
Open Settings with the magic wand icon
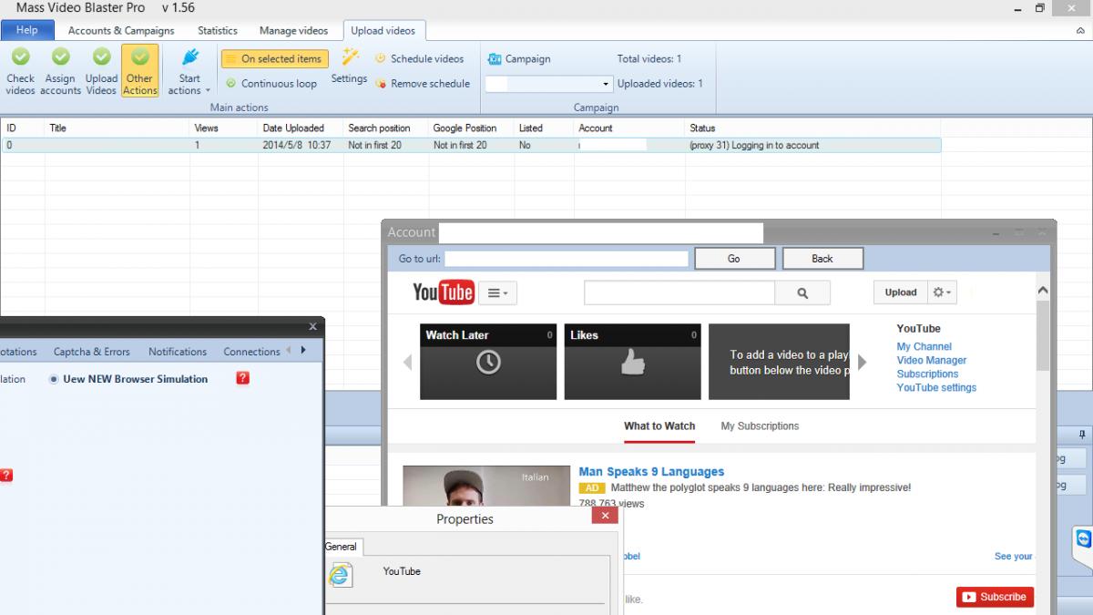(x=350, y=57)
